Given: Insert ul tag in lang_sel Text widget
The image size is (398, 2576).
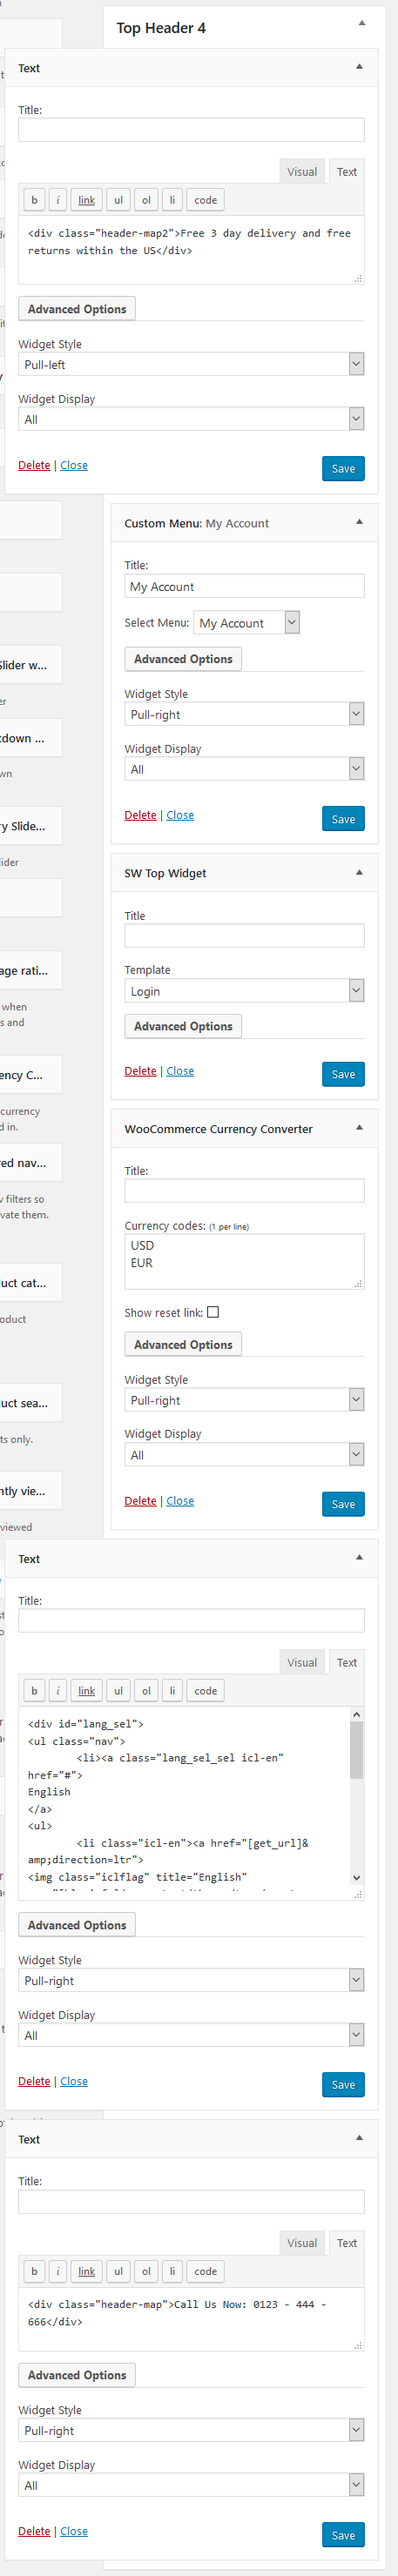Looking at the screenshot, I should [118, 1691].
